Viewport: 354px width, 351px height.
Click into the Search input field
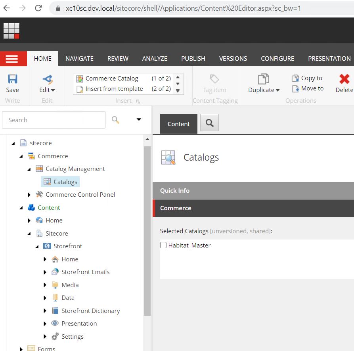click(54, 120)
